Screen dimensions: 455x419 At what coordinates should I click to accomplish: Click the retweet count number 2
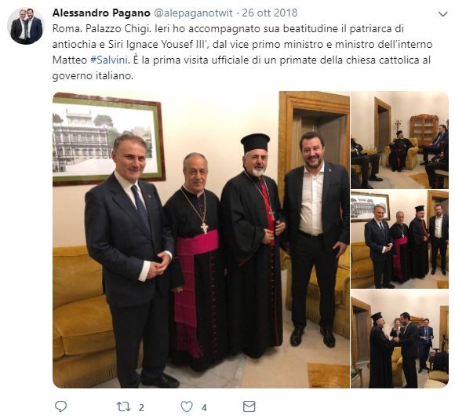coord(141,408)
